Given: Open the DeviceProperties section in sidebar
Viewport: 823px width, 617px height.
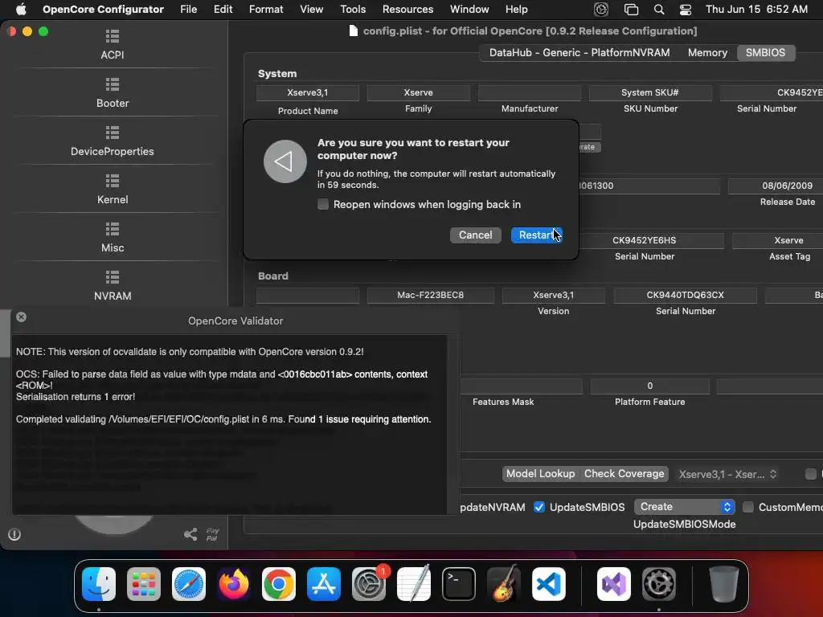Looking at the screenshot, I should (113, 141).
